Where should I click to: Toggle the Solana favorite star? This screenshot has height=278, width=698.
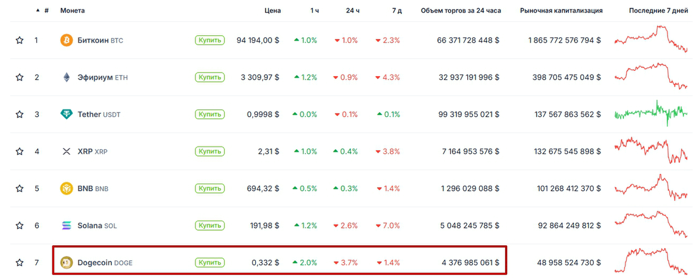(20, 226)
